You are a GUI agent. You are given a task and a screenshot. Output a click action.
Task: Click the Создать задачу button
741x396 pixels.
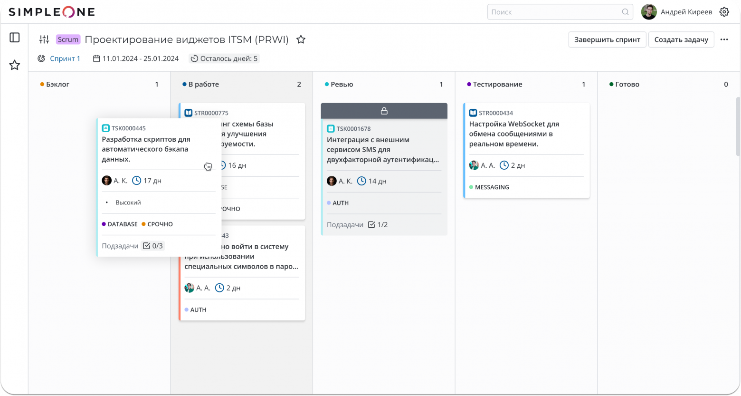(681, 39)
